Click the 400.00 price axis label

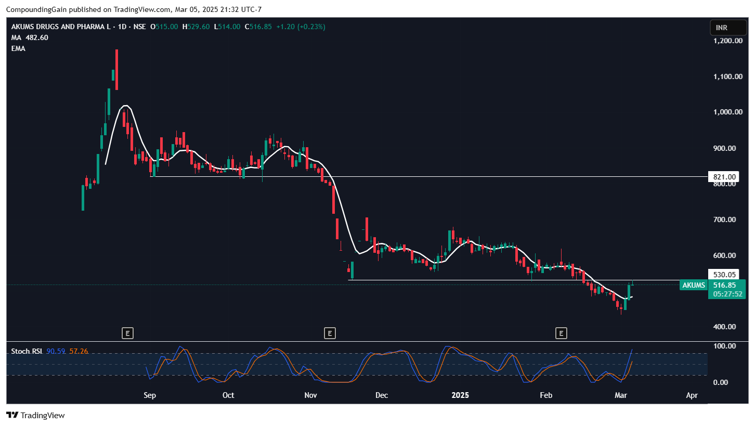point(724,327)
